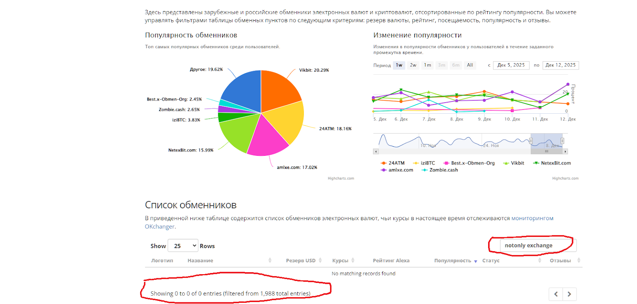637x304 pixels.
Task: Click the 'Список обменников' heading
Action: (191, 205)
